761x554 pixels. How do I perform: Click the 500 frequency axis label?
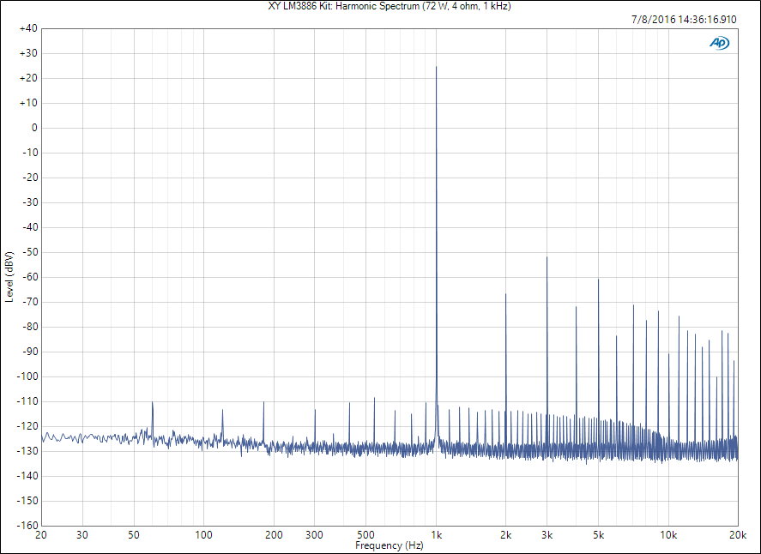point(366,535)
